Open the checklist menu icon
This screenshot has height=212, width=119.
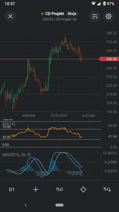(x=95, y=16)
